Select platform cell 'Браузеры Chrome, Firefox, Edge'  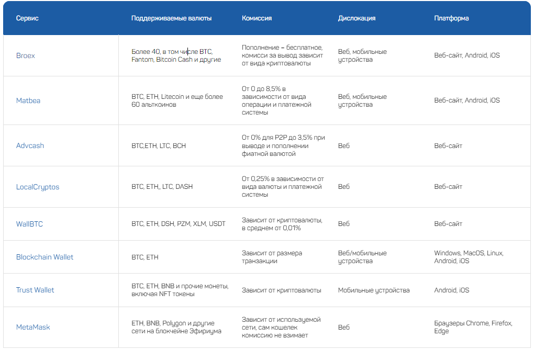(x=473, y=327)
